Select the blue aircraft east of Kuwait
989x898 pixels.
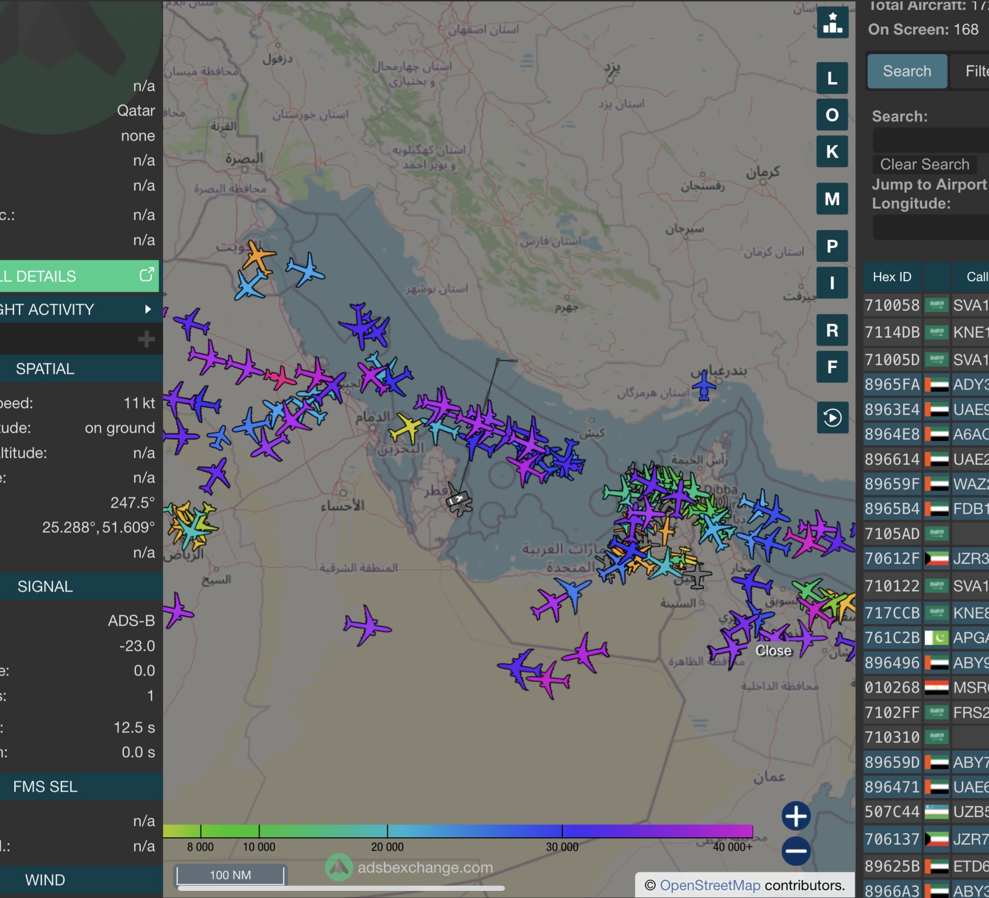[x=306, y=269]
